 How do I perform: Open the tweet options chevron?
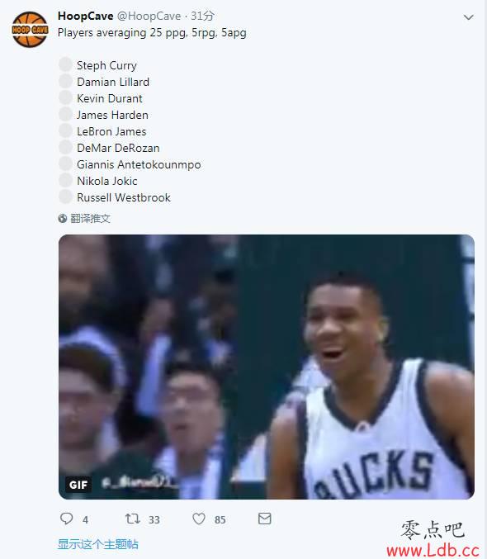coord(469,17)
